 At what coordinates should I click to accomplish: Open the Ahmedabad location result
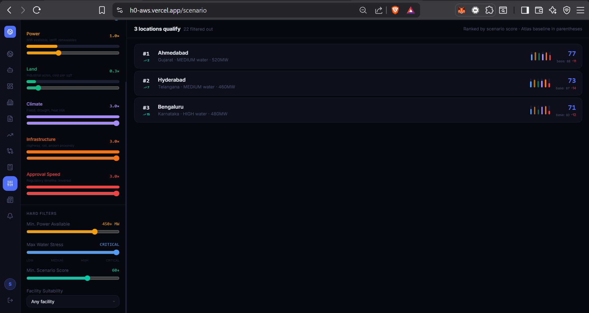pos(358,56)
